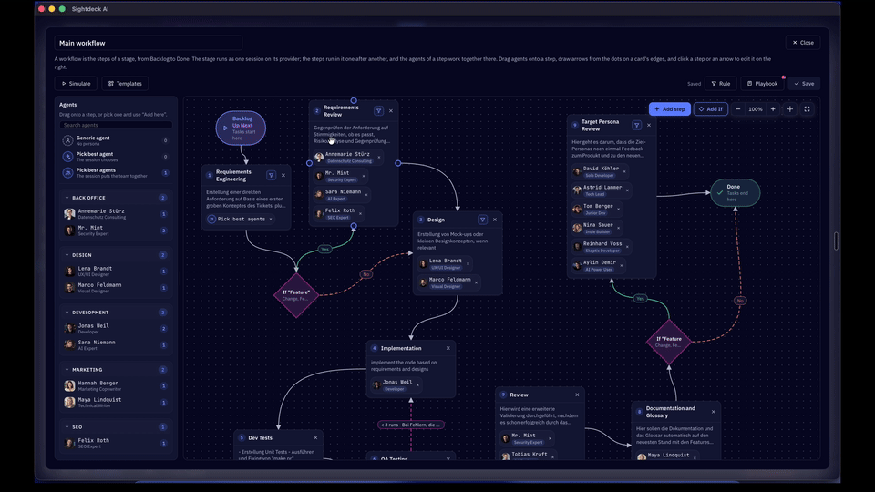Click the Done end node
875x492 pixels.
click(x=735, y=193)
